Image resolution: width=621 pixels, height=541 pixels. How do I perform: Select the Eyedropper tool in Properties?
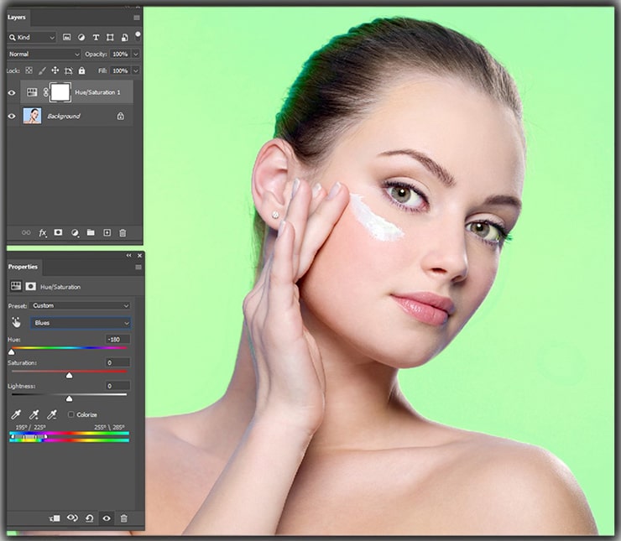coord(16,414)
